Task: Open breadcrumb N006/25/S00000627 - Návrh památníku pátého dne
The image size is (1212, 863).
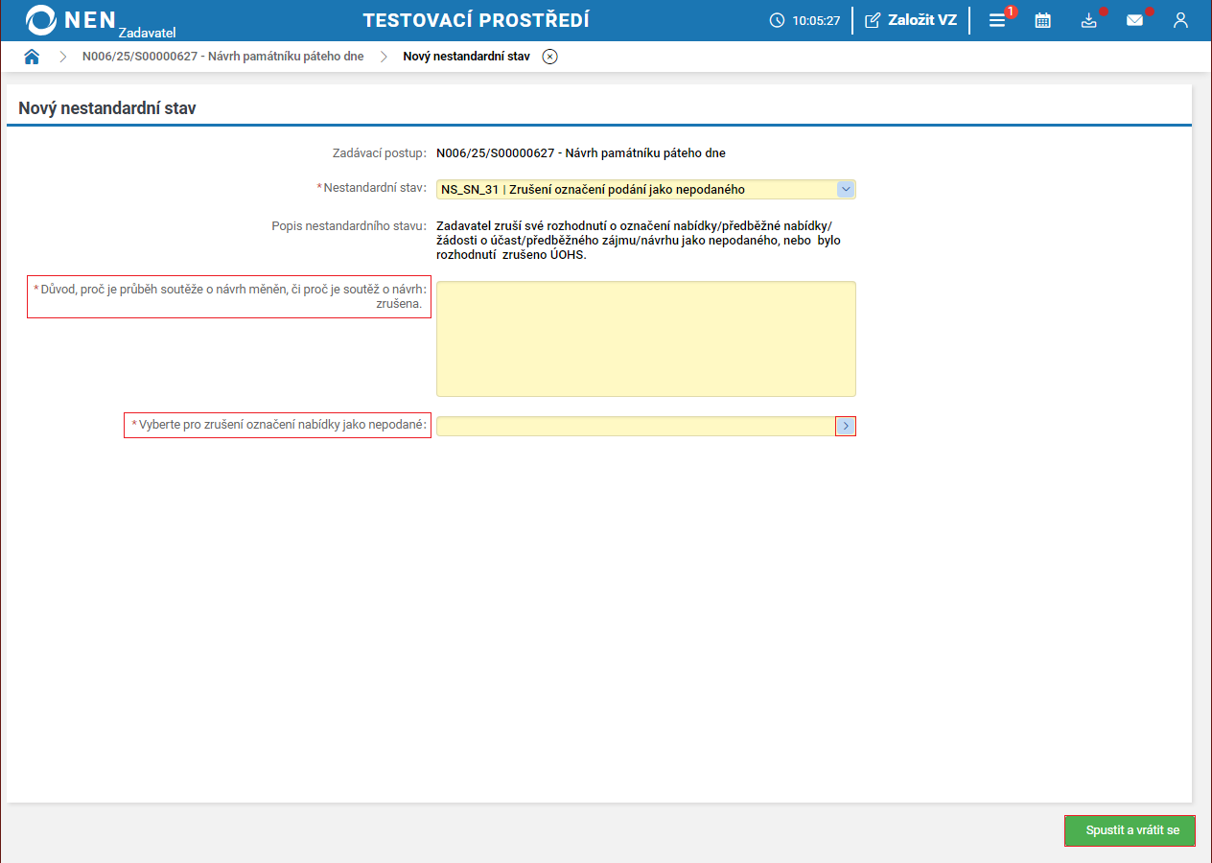Action: tap(222, 57)
